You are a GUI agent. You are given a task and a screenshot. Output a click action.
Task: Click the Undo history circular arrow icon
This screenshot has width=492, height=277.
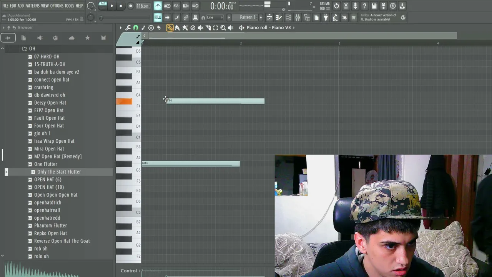pos(336,6)
